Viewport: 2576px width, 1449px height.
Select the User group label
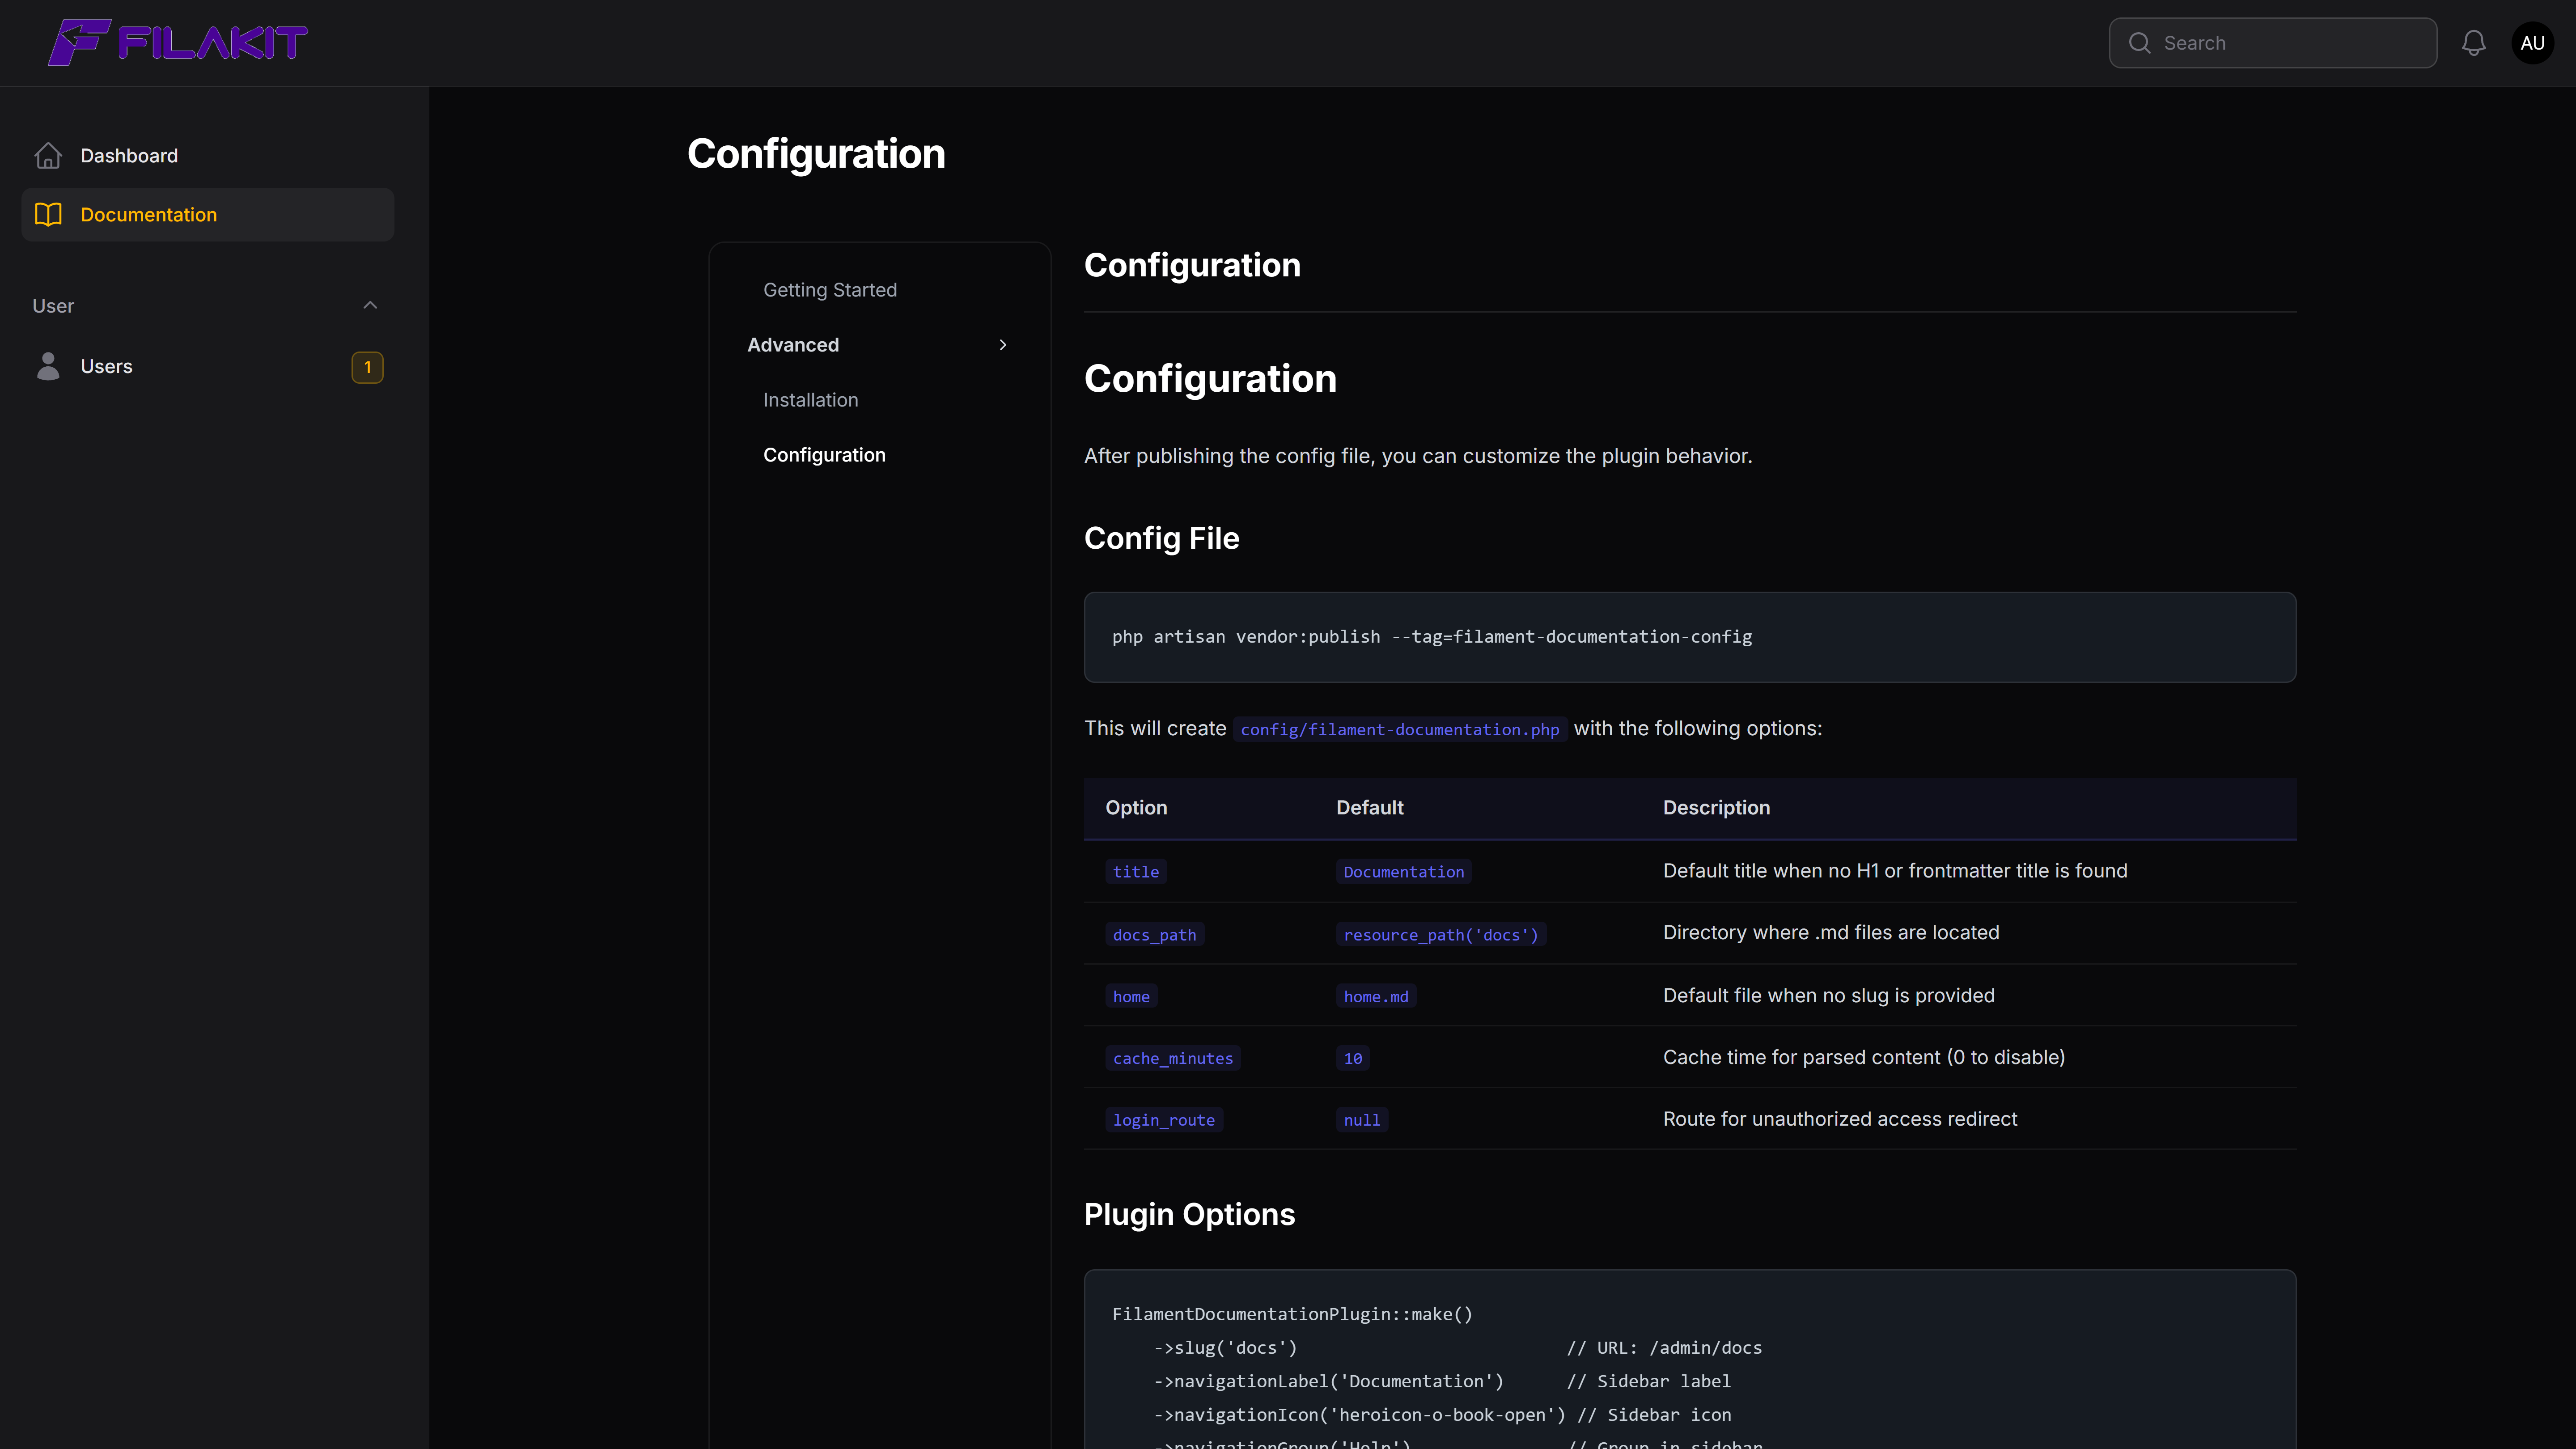(x=53, y=306)
